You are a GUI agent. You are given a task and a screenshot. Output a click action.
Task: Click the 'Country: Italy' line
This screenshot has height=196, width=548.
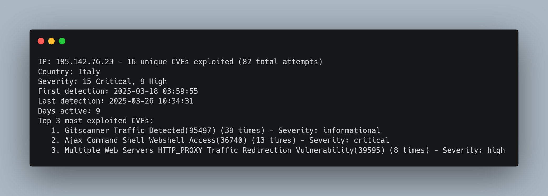69,72
